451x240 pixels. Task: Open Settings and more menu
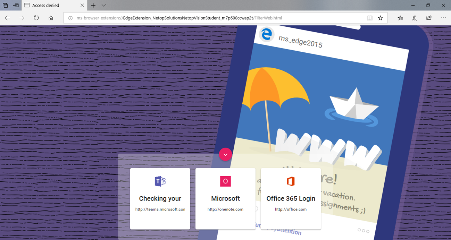coord(443,18)
